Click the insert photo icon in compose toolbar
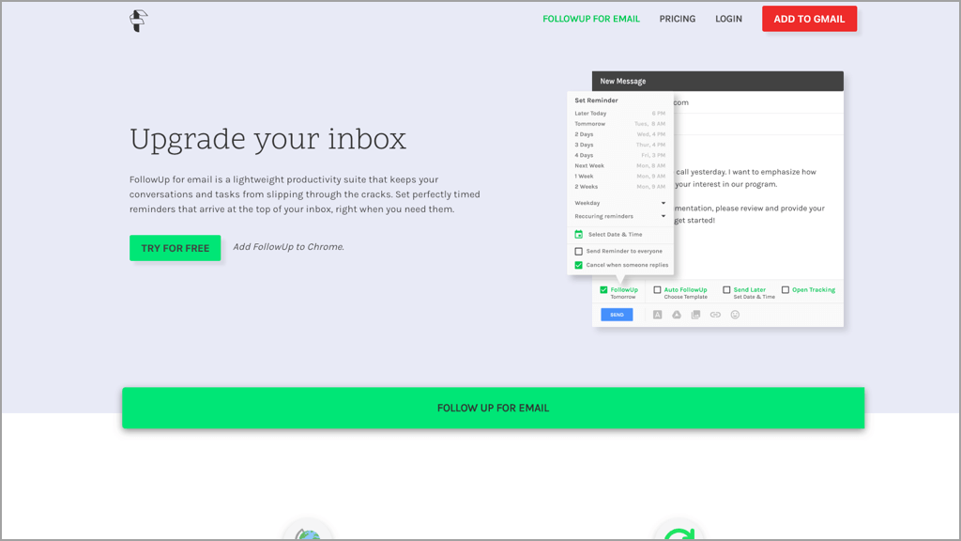The image size is (961, 541). point(695,315)
